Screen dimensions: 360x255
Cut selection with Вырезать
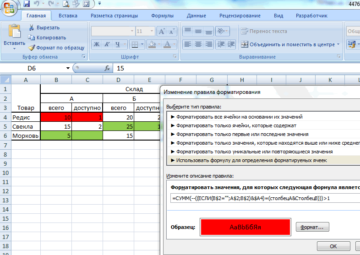click(44, 27)
